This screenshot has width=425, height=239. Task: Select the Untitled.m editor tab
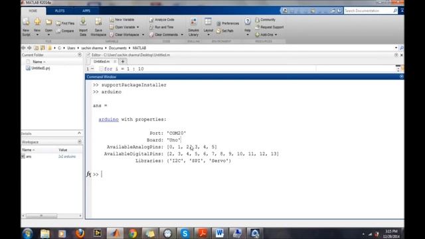pos(102,62)
